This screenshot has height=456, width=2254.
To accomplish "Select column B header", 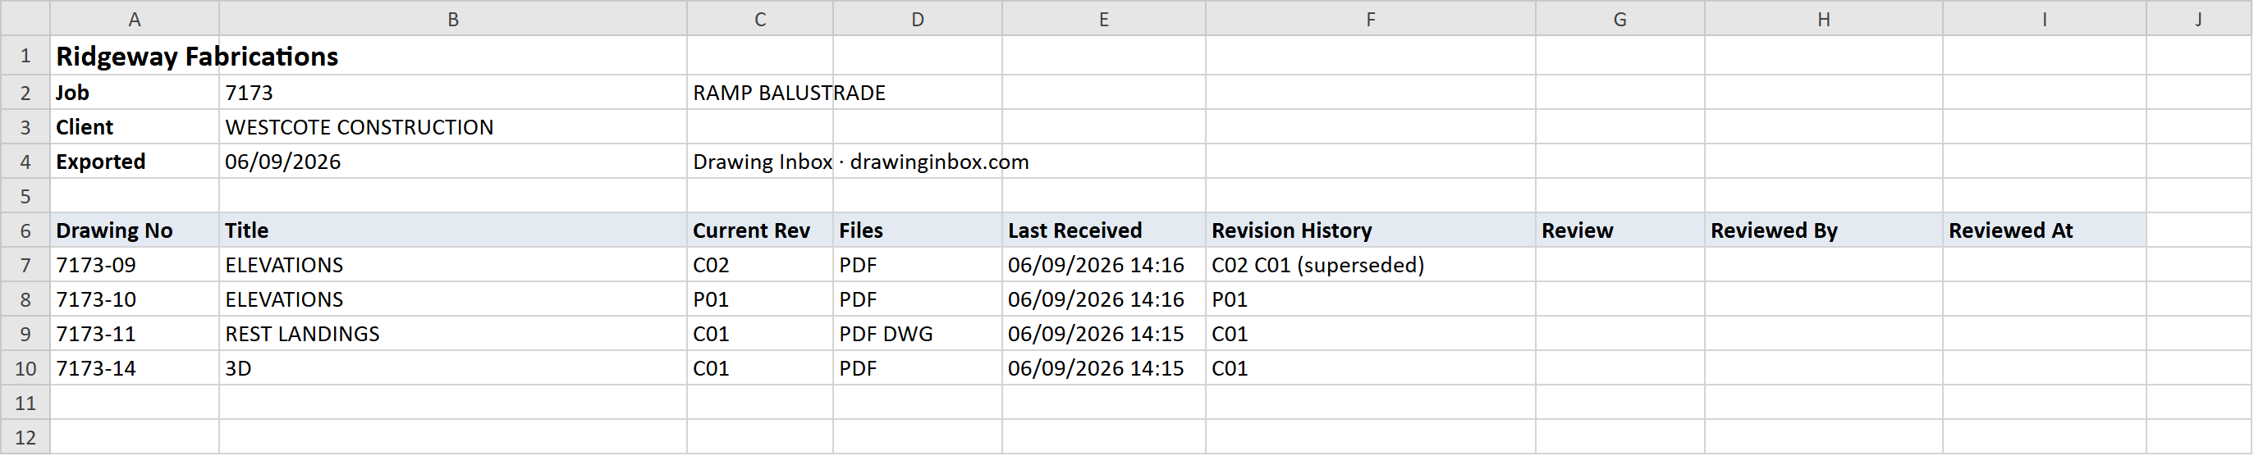I will (x=453, y=19).
